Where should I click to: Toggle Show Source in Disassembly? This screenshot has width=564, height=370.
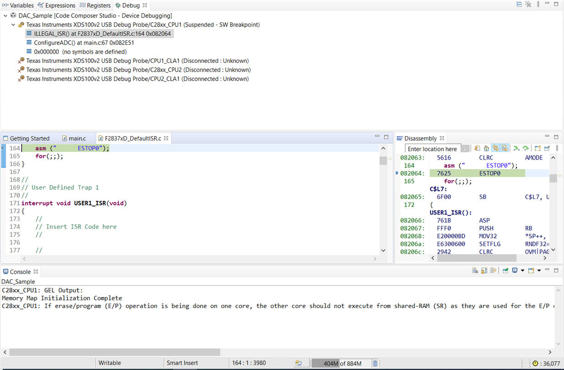pos(504,148)
